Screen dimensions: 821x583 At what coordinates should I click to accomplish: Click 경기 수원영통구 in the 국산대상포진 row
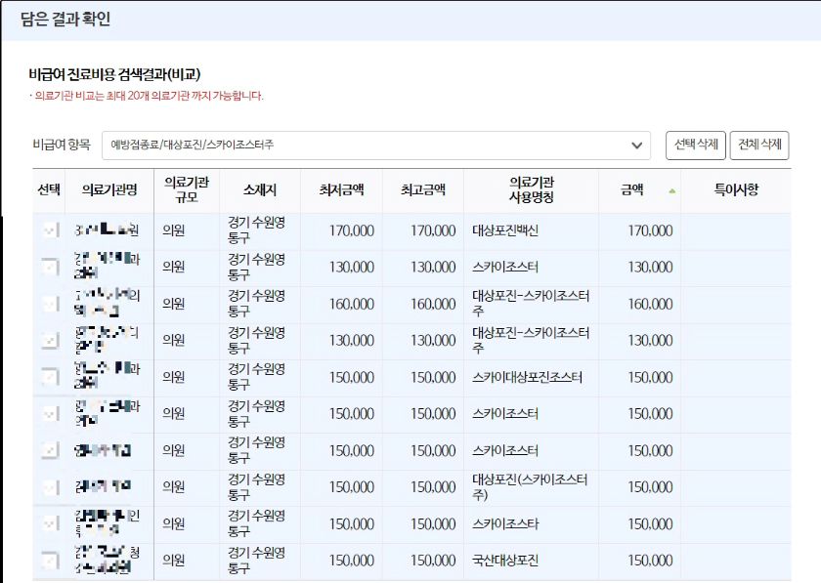click(256, 561)
